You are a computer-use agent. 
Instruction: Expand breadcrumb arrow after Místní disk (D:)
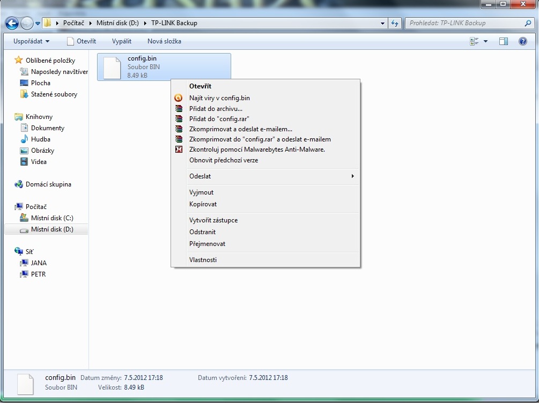[x=145, y=24]
